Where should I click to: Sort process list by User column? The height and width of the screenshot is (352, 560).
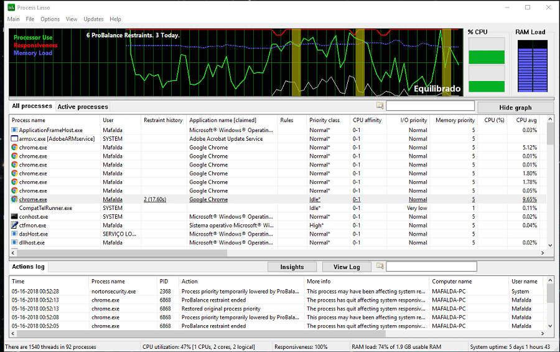click(120, 120)
